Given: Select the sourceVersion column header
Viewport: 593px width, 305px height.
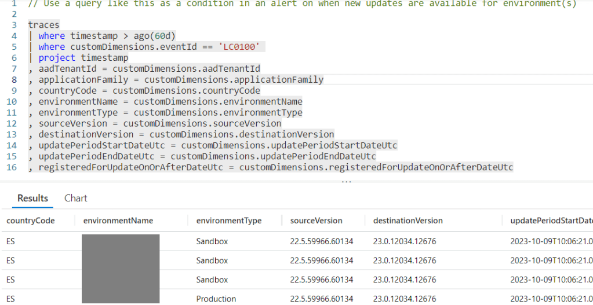Looking at the screenshot, I should [x=316, y=221].
